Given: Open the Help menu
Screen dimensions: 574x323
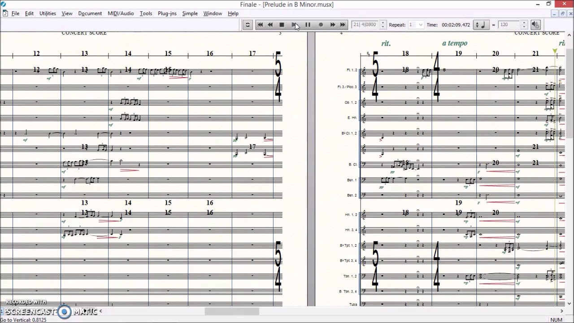Looking at the screenshot, I should (233, 13).
